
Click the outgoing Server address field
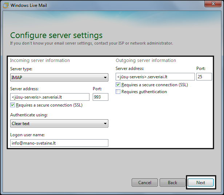(x=155, y=76)
